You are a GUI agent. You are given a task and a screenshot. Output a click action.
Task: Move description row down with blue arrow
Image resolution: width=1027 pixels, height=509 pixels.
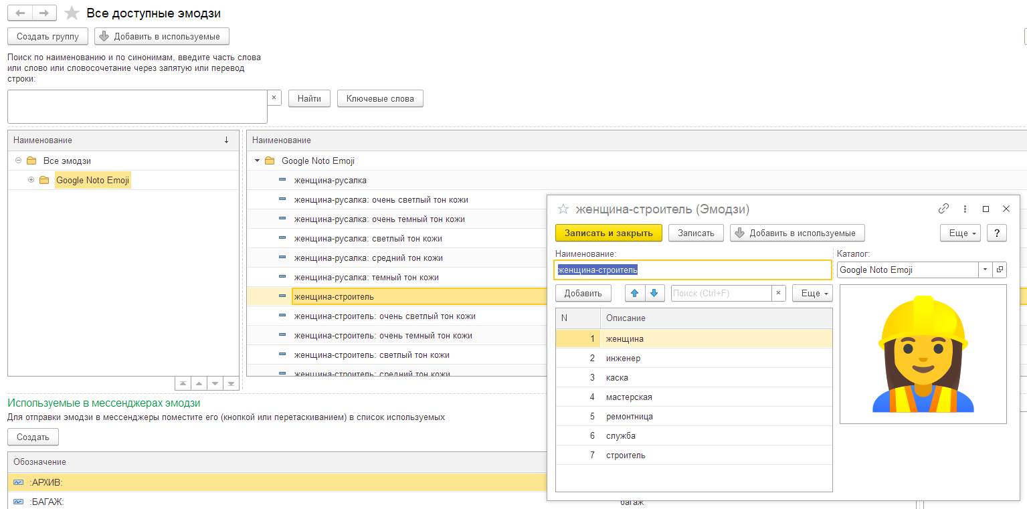pyautogui.click(x=654, y=293)
